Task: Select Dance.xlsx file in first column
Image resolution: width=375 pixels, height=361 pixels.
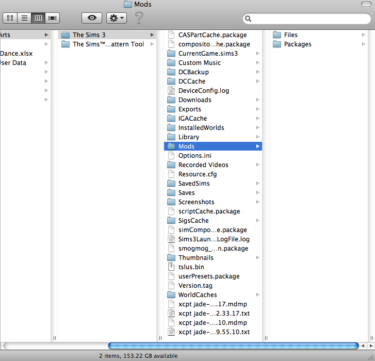Action: tap(25, 54)
